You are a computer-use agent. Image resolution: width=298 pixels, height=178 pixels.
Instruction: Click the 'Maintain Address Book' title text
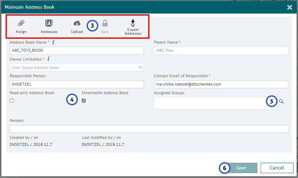30,7
